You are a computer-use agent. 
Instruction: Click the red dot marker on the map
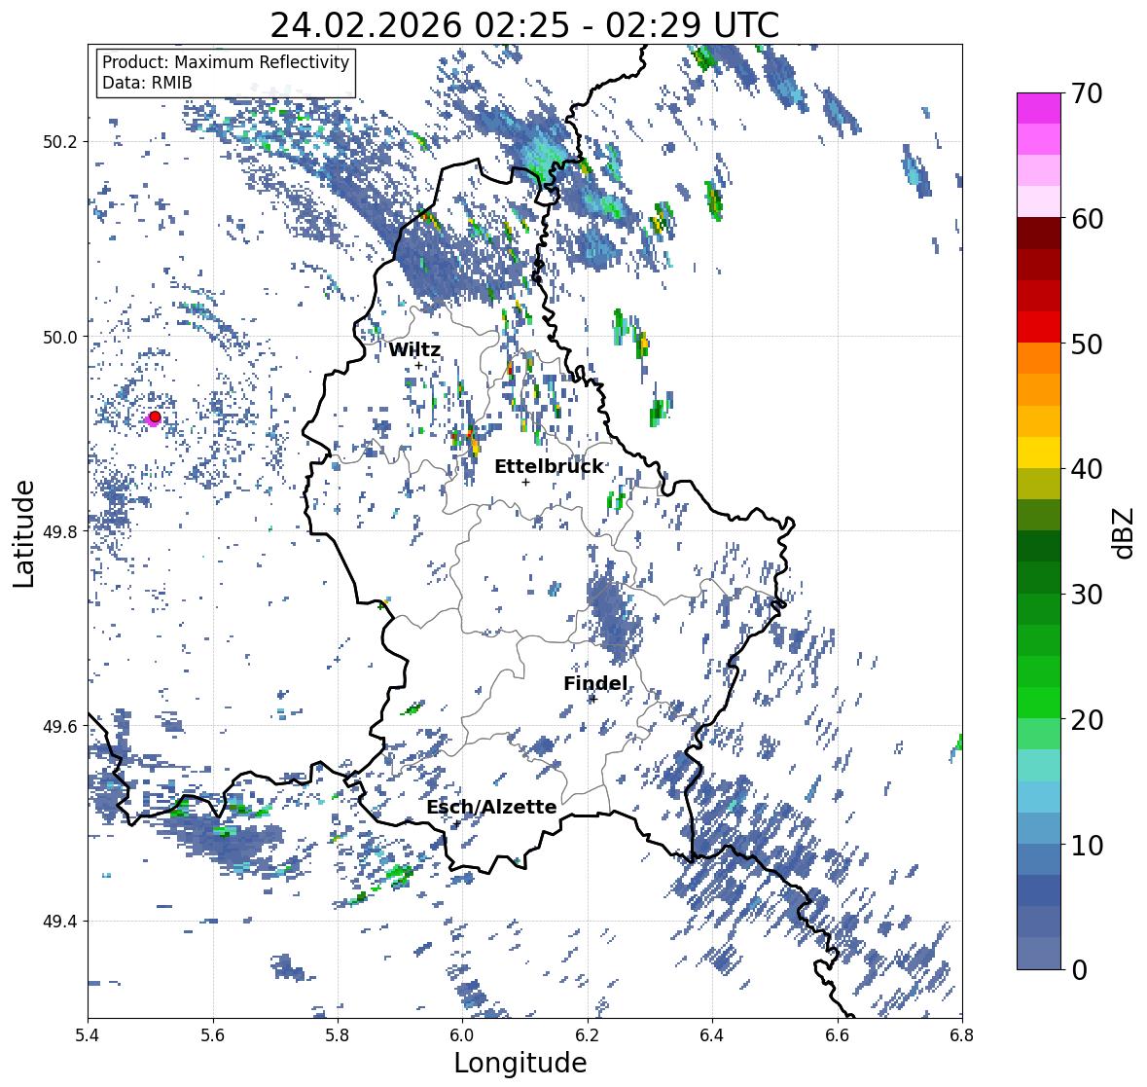point(155,417)
